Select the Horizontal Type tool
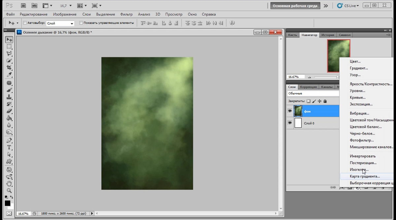396x220 pixels. tap(9, 147)
